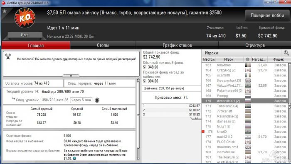Screen dimensions: 291x164
Task: Select player Mgla1 [3] in list
Action: [x=224, y=126]
